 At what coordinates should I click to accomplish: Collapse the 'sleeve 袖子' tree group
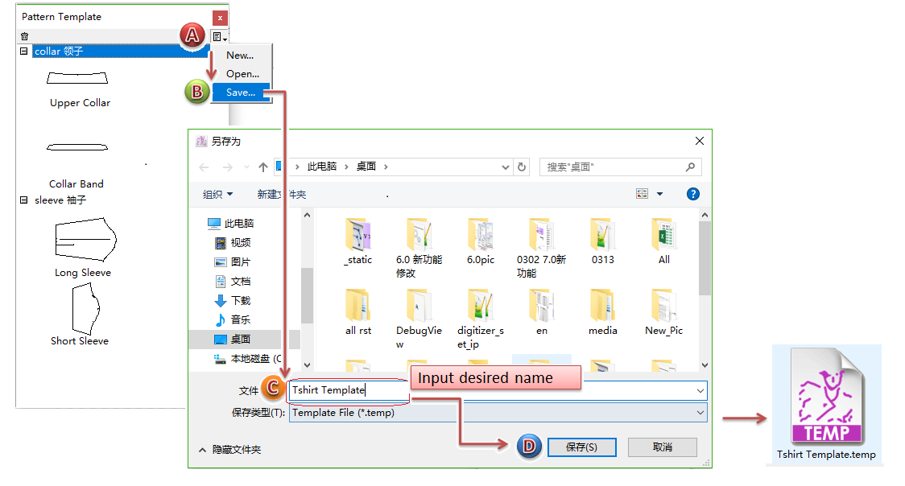click(x=24, y=200)
